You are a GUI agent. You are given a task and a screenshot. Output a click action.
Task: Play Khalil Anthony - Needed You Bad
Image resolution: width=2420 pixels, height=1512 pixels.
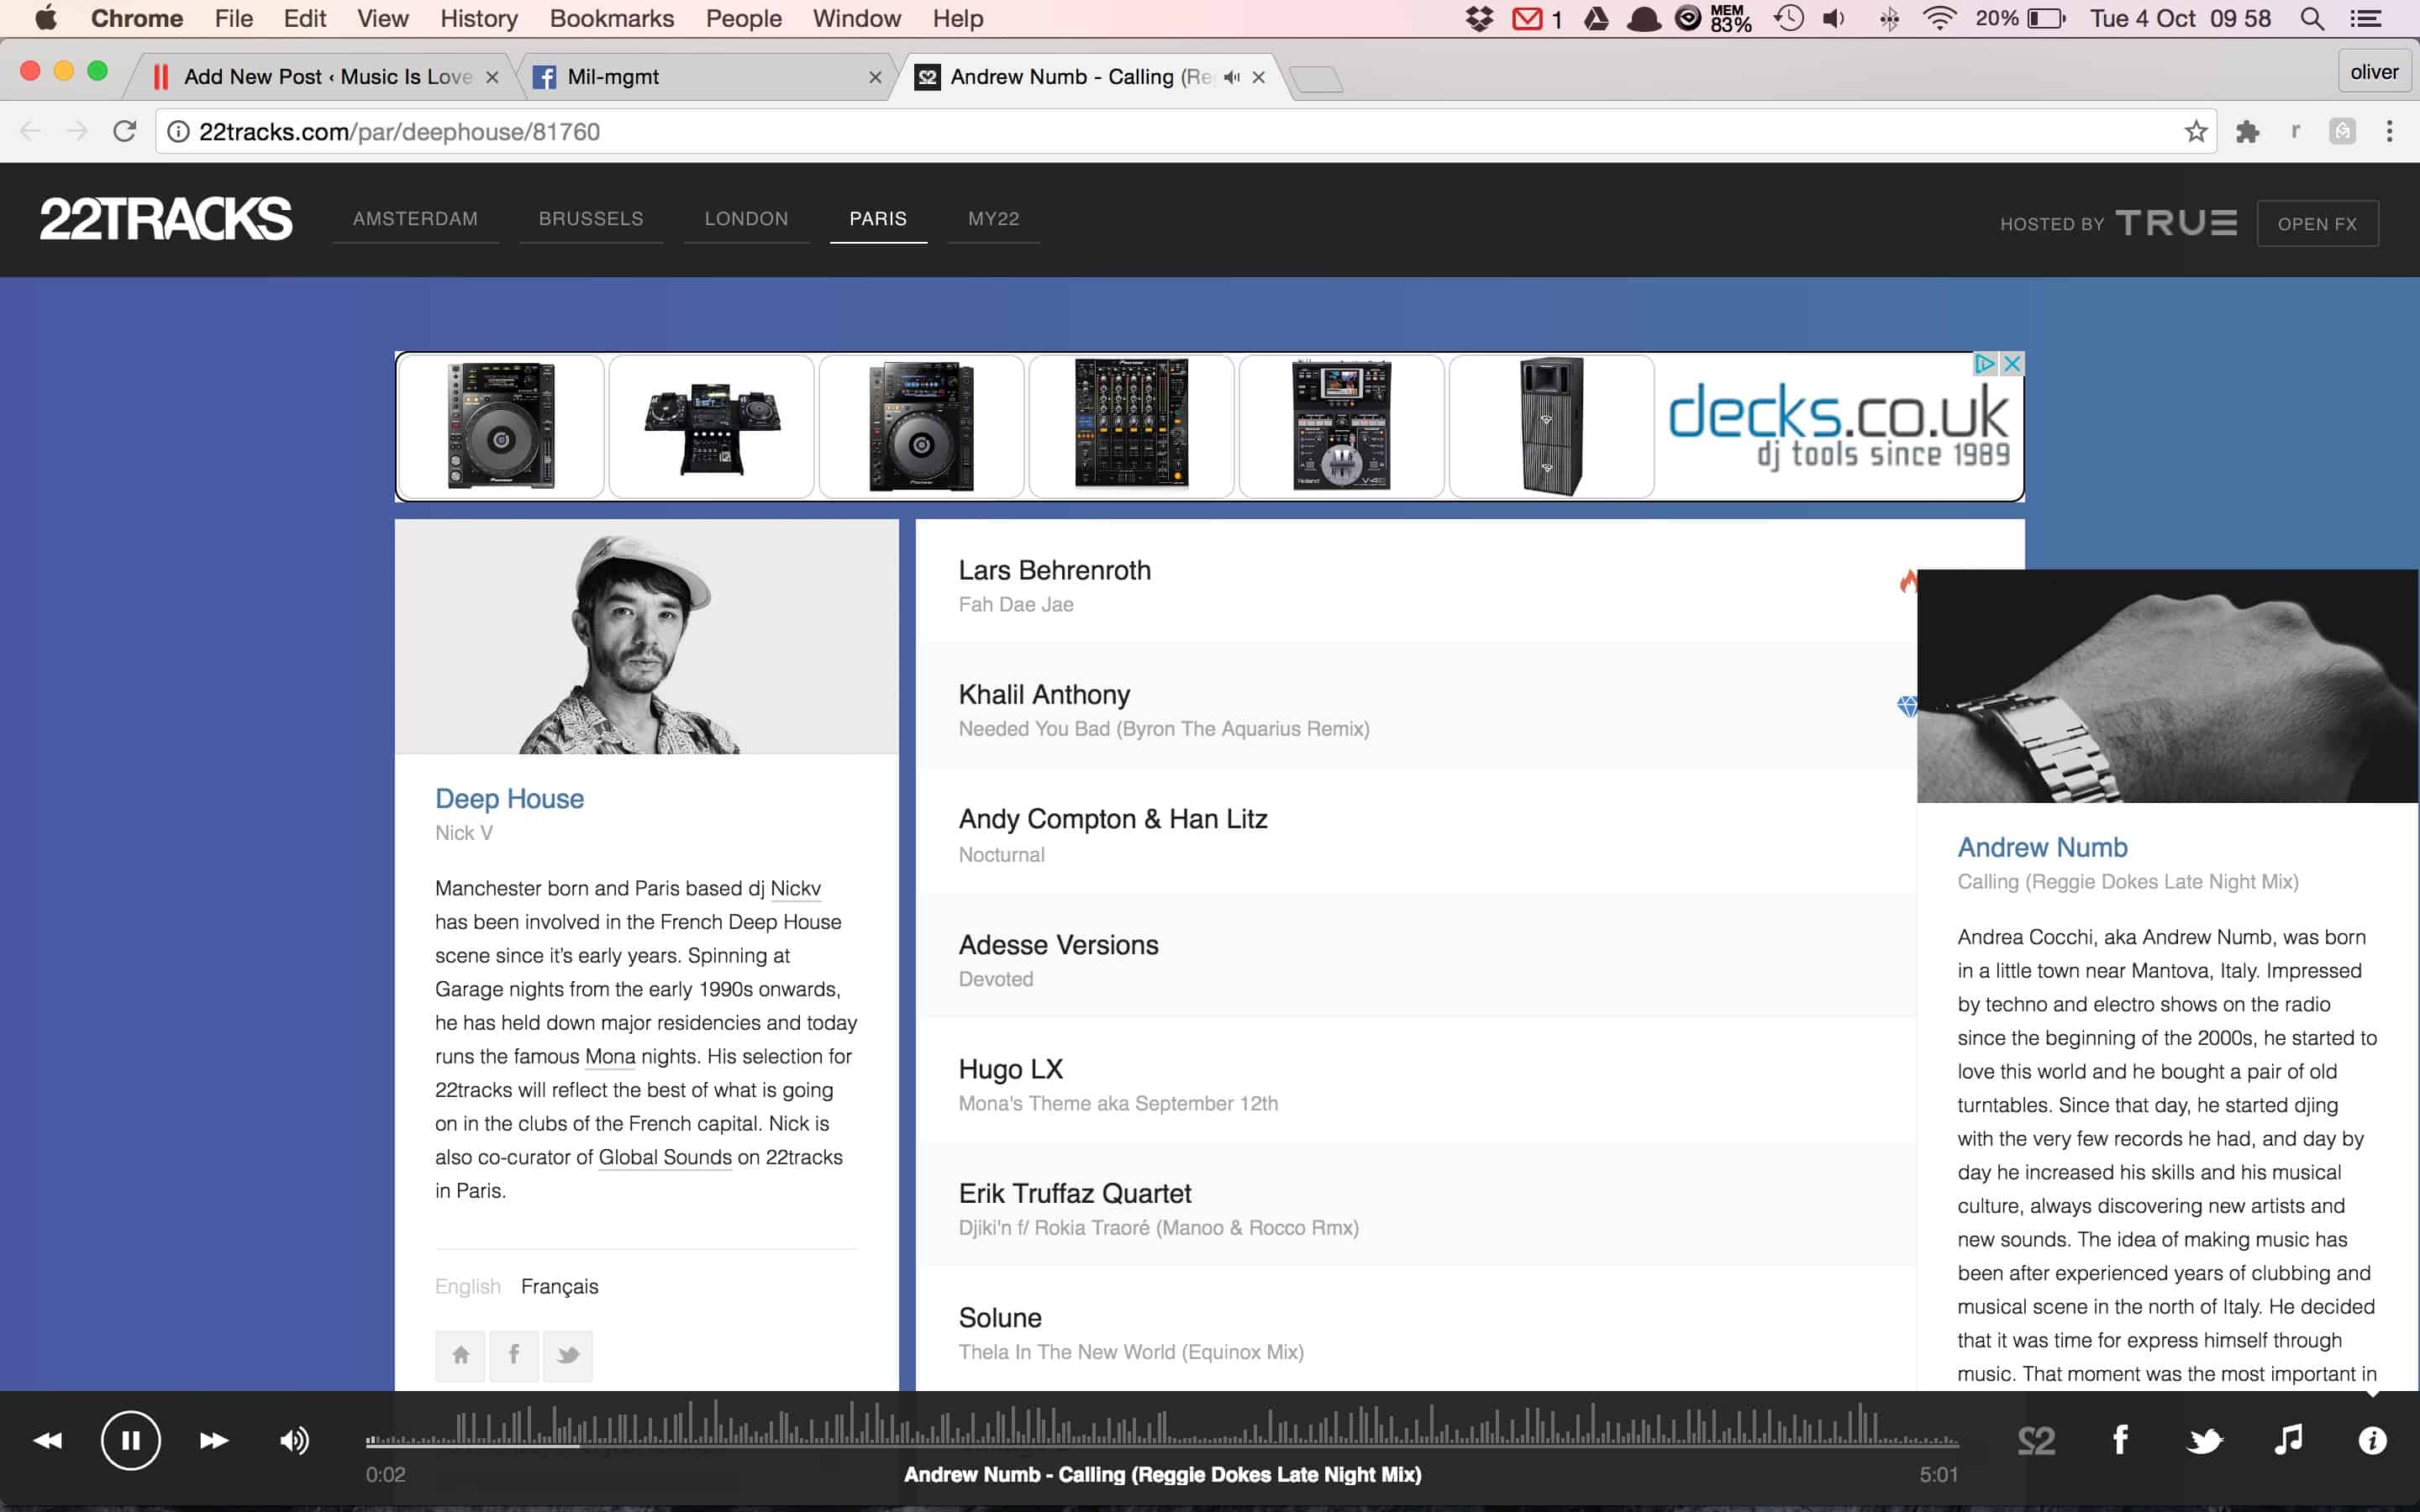tap(1415, 706)
